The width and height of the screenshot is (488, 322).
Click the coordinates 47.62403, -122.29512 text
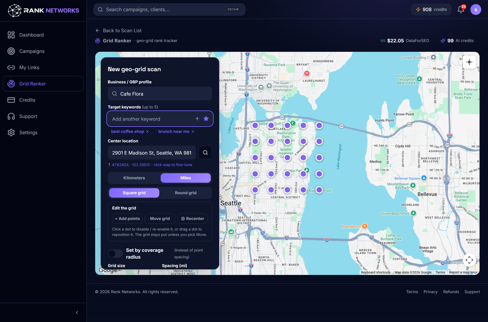[x=131, y=165]
